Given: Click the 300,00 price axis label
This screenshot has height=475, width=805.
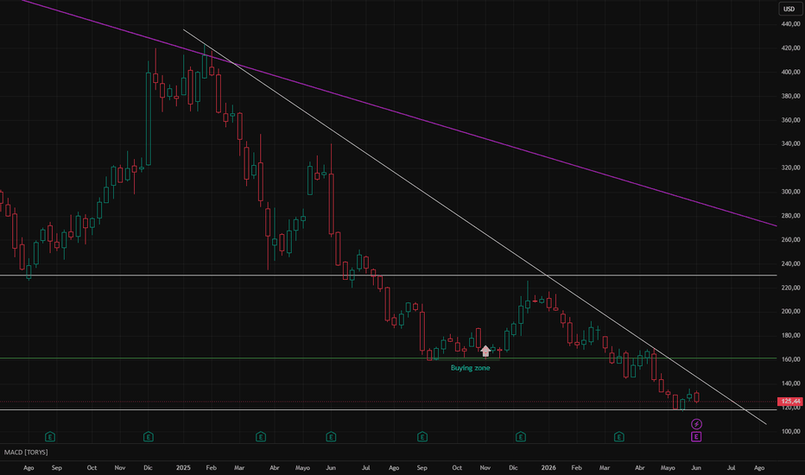Looking at the screenshot, I should [790, 192].
